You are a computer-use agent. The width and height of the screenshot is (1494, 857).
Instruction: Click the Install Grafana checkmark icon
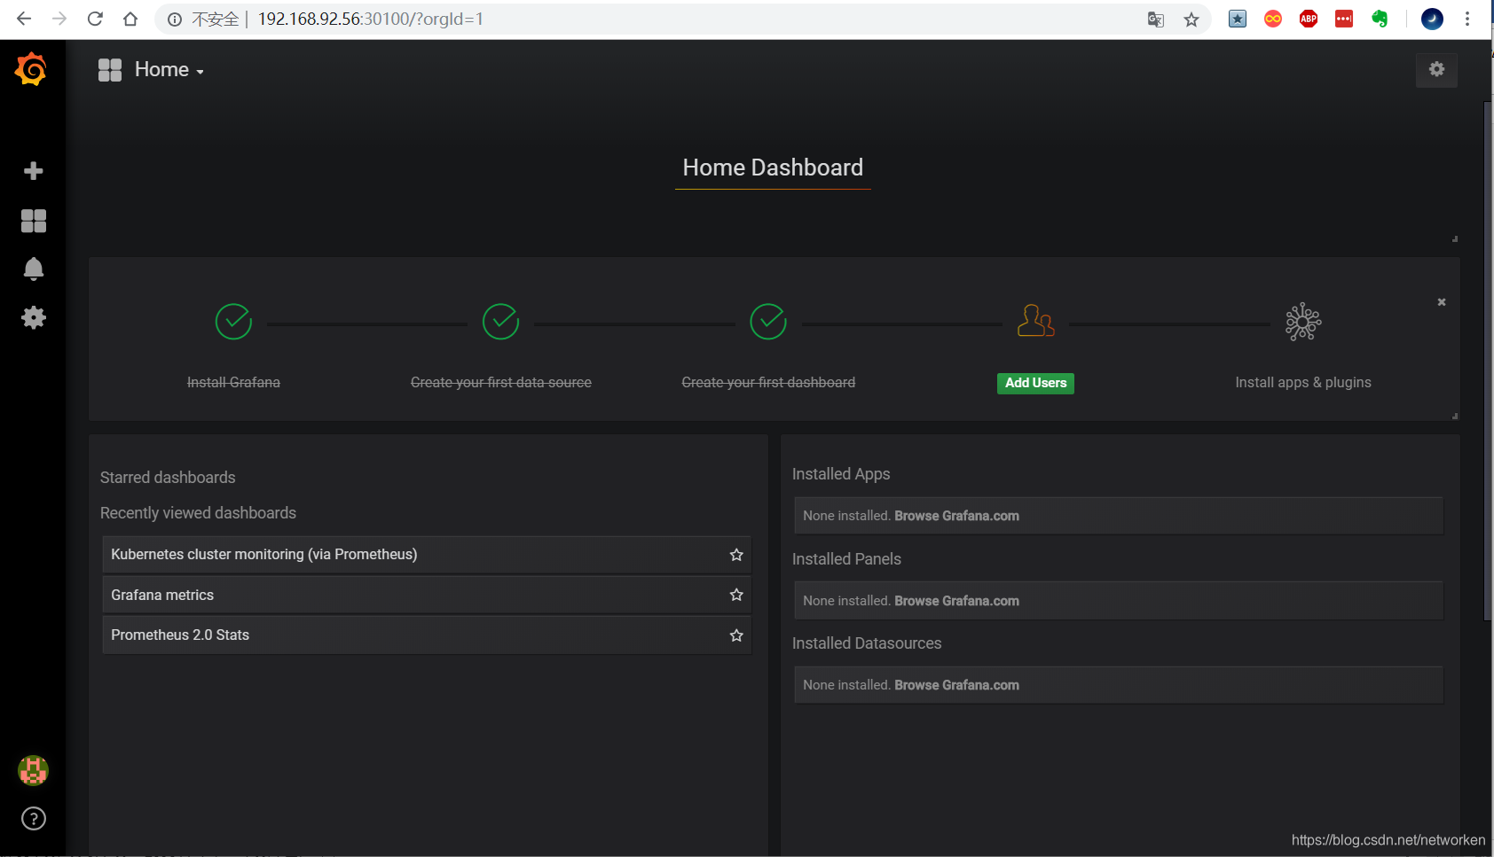click(x=233, y=322)
